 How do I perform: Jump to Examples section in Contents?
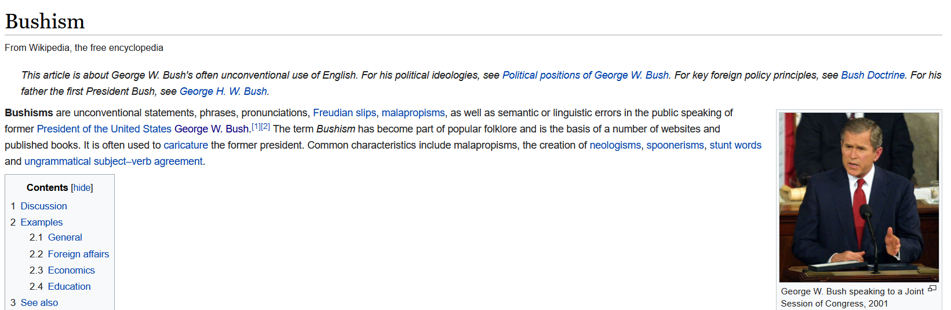tap(41, 222)
